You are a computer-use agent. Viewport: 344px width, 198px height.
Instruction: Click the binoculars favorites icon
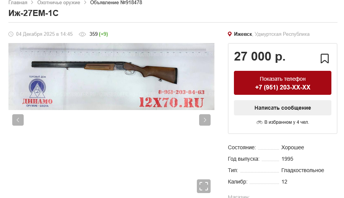259,122
